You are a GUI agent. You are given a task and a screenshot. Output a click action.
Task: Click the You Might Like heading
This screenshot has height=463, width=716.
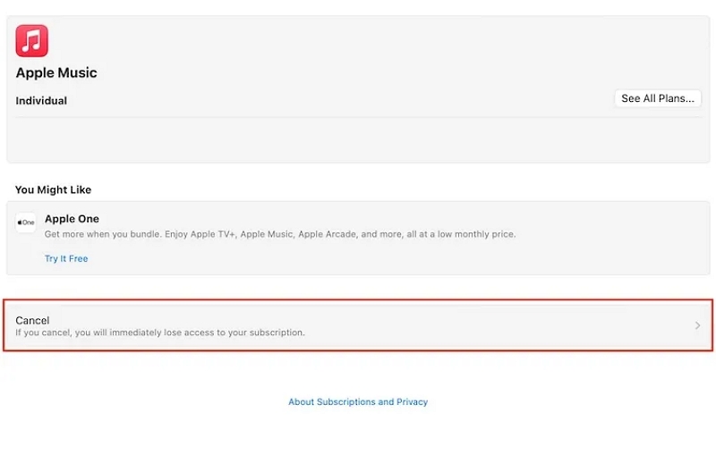coord(53,189)
